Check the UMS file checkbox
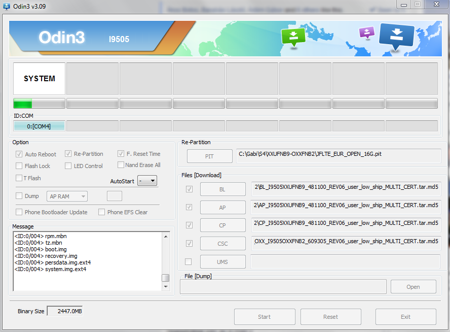Image resolution: width=450 pixels, height=332 pixels. (189, 261)
